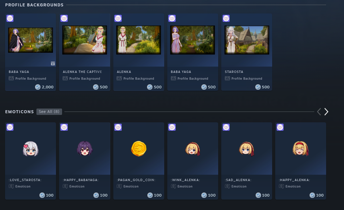This screenshot has height=210, width=344.
Task: Click the :LOVE_STAROSTA: label
Action: [x=25, y=180]
